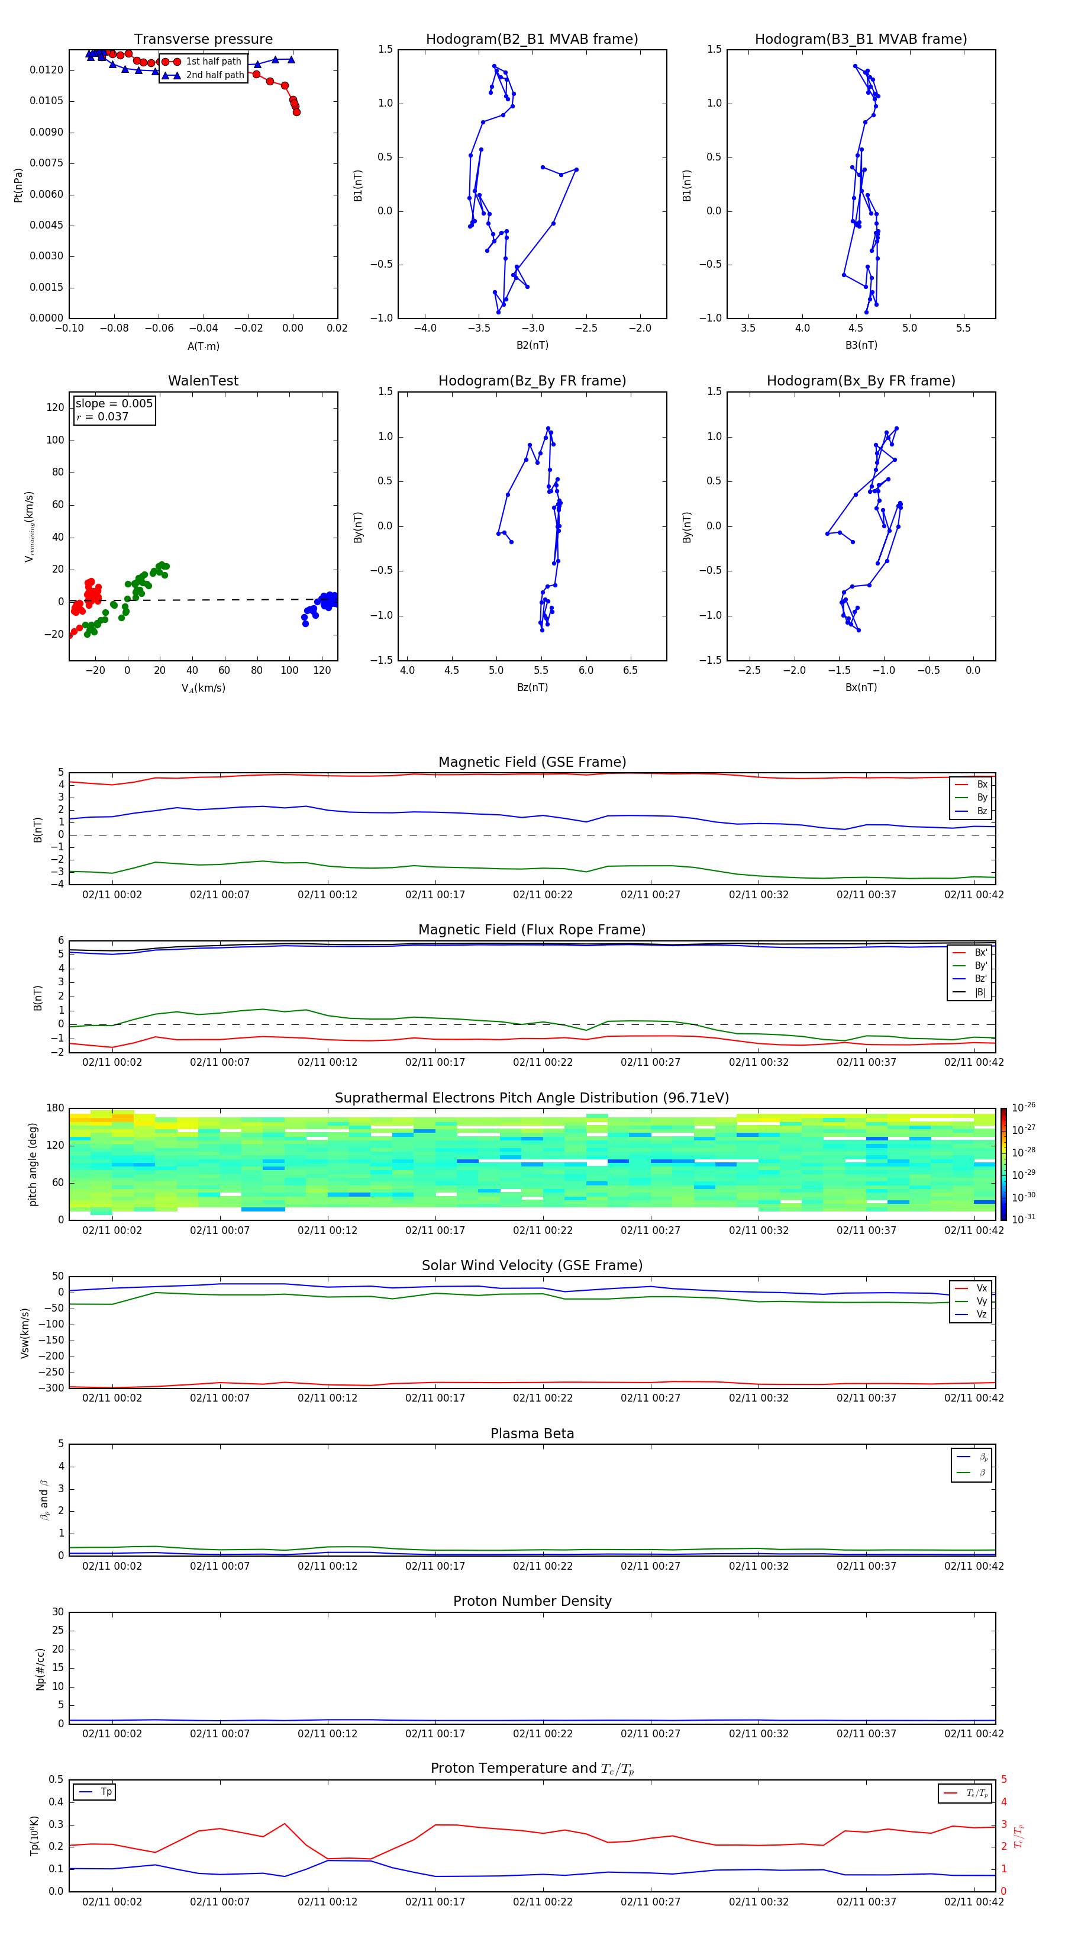Click the "Np(#/cc)" y-axis label
This screenshot has height=1954, width=1065.
(x=40, y=1669)
